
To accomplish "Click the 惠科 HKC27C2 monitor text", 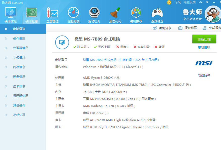I will [96, 113].
